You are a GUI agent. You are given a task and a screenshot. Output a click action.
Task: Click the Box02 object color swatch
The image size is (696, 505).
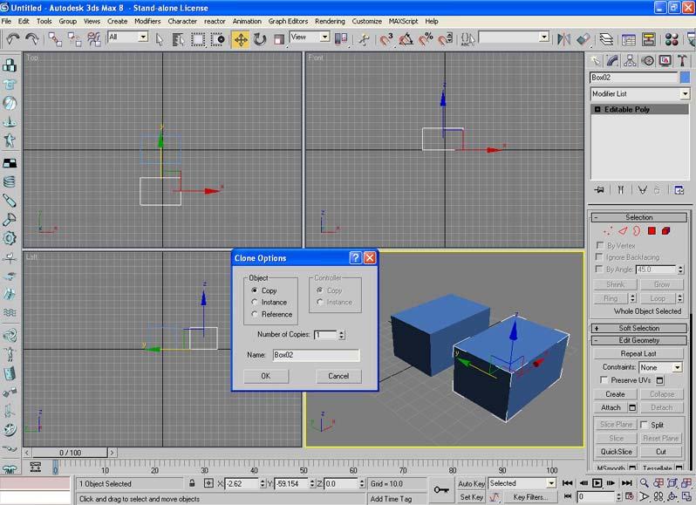685,78
